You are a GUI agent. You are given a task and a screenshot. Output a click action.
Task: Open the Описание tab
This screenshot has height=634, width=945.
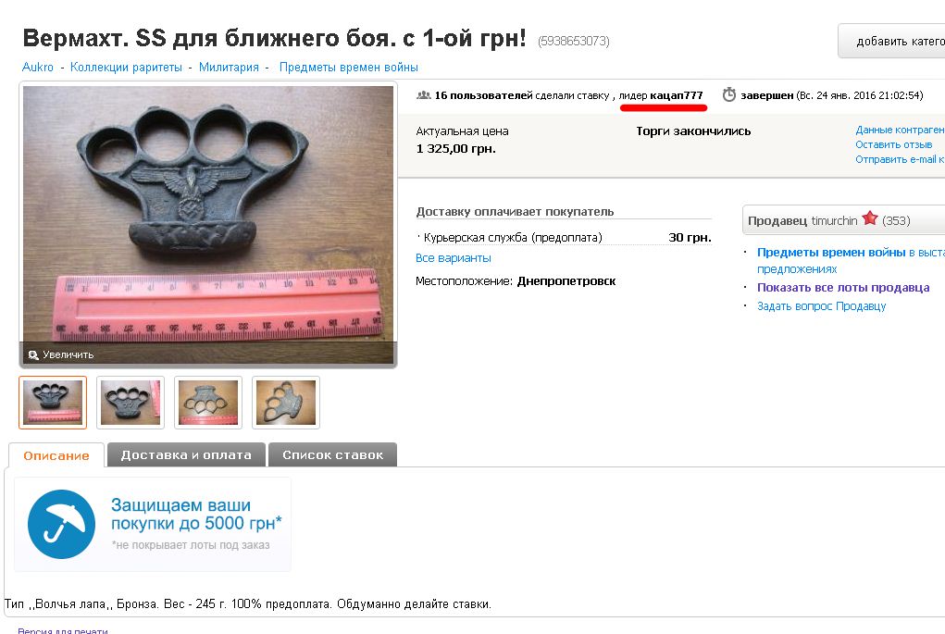56,455
